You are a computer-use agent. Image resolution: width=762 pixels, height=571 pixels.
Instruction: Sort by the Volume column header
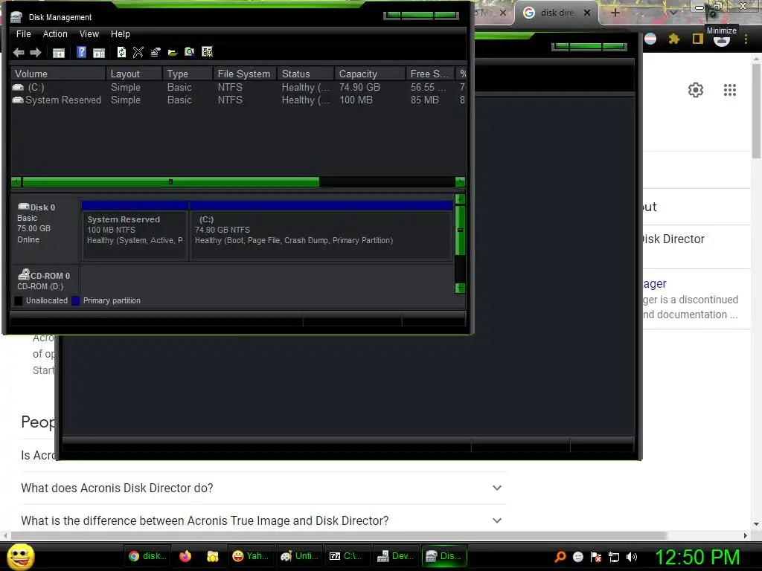58,74
